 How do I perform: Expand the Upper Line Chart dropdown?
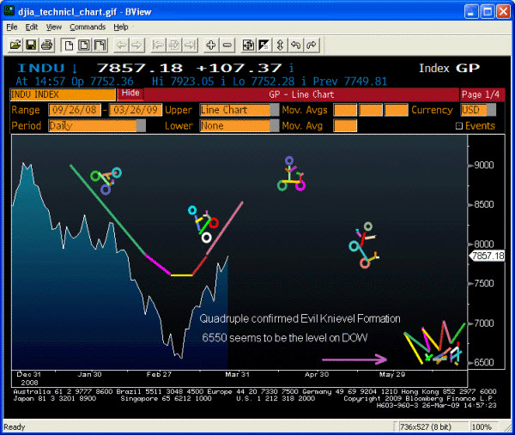[274, 111]
